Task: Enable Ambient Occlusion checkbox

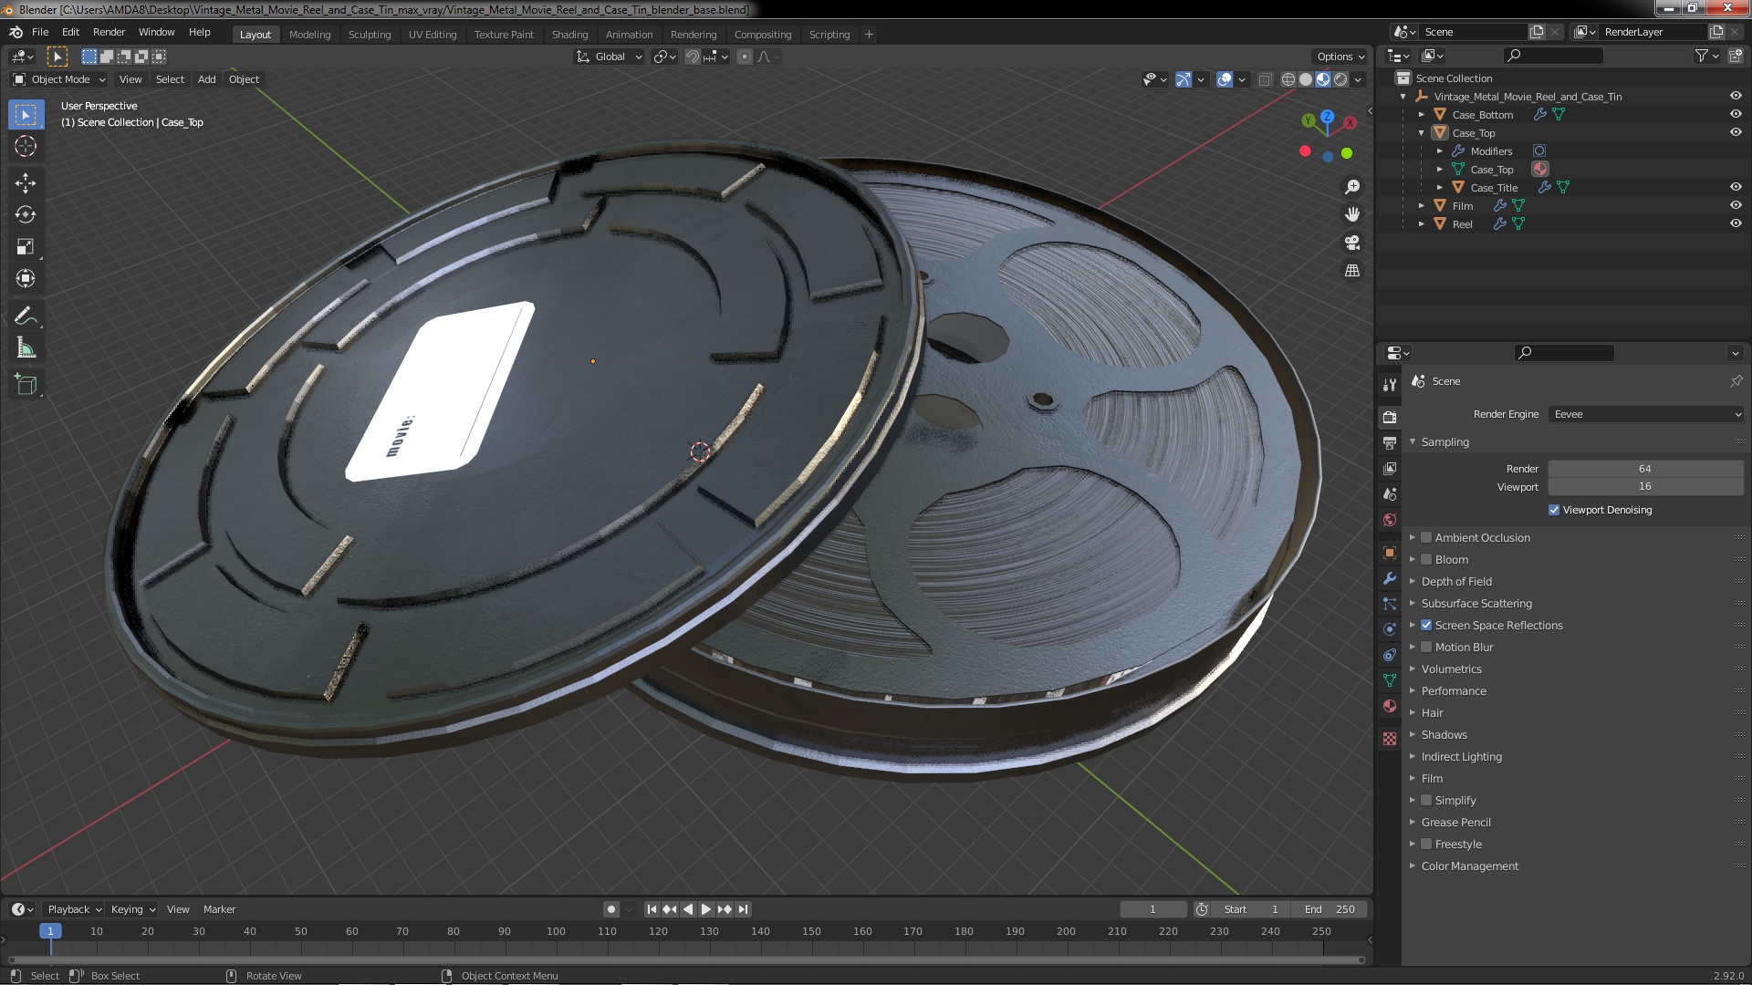Action: pyautogui.click(x=1426, y=538)
